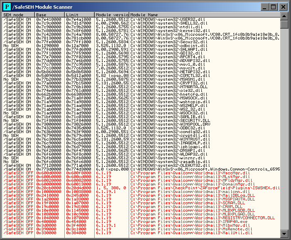Click the P application icon in title bar

(7, 7)
